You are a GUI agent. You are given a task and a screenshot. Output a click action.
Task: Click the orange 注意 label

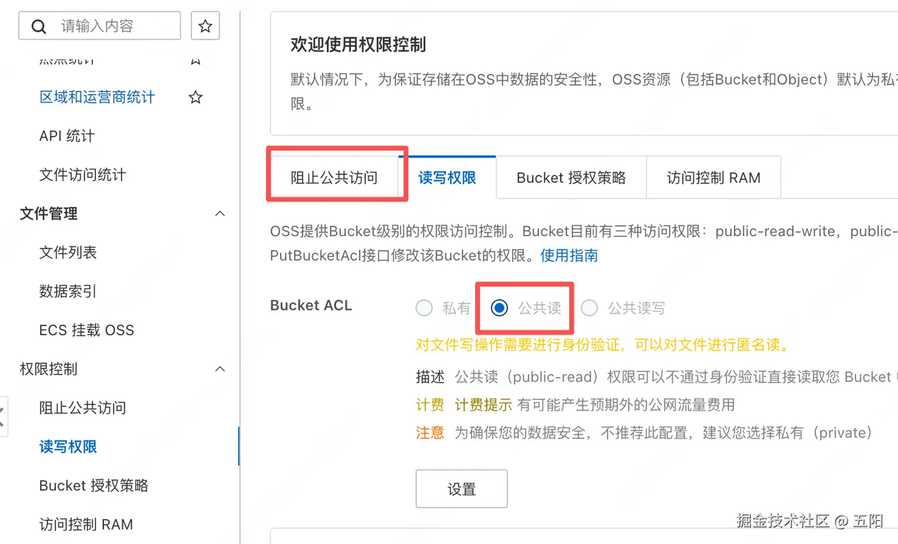pyautogui.click(x=430, y=433)
